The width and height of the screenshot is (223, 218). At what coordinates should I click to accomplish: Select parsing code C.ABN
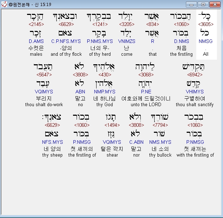[136, 142]
